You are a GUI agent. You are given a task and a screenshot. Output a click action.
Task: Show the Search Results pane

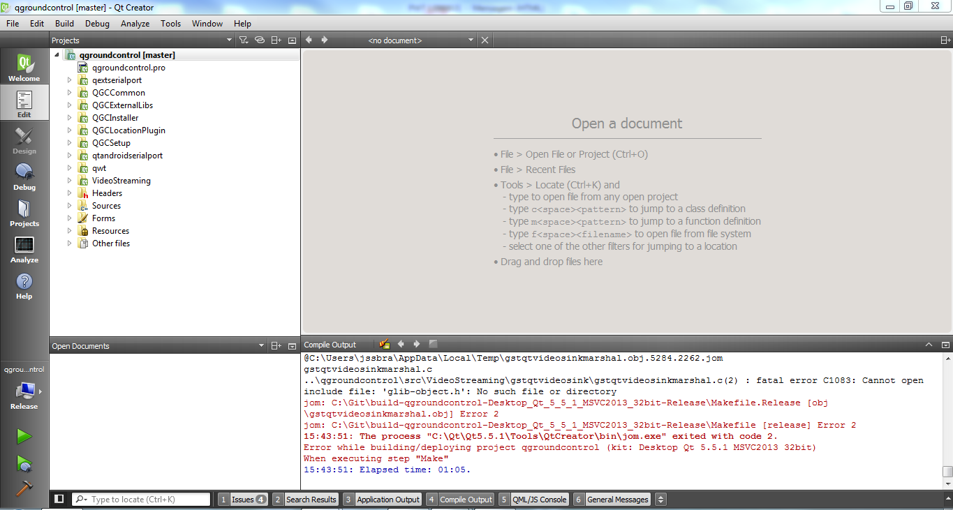click(x=305, y=499)
